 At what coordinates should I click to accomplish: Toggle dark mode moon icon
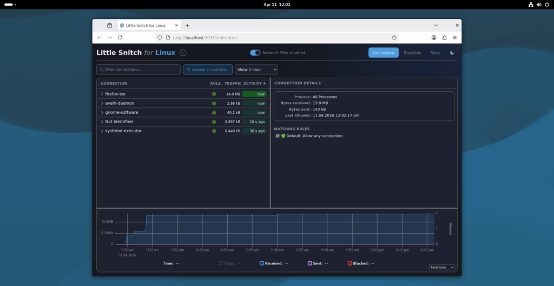pos(452,53)
